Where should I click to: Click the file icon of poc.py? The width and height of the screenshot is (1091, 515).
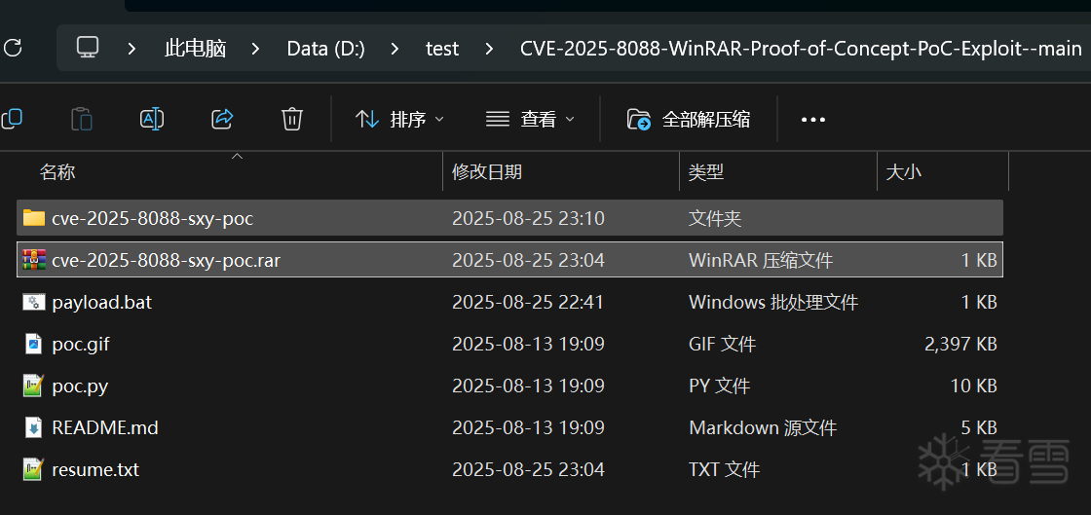(33, 386)
